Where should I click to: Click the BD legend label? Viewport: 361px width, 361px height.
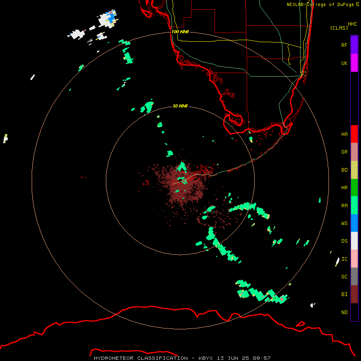(x=344, y=170)
